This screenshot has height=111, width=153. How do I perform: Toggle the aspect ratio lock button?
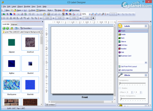pyautogui.click(x=93, y=18)
